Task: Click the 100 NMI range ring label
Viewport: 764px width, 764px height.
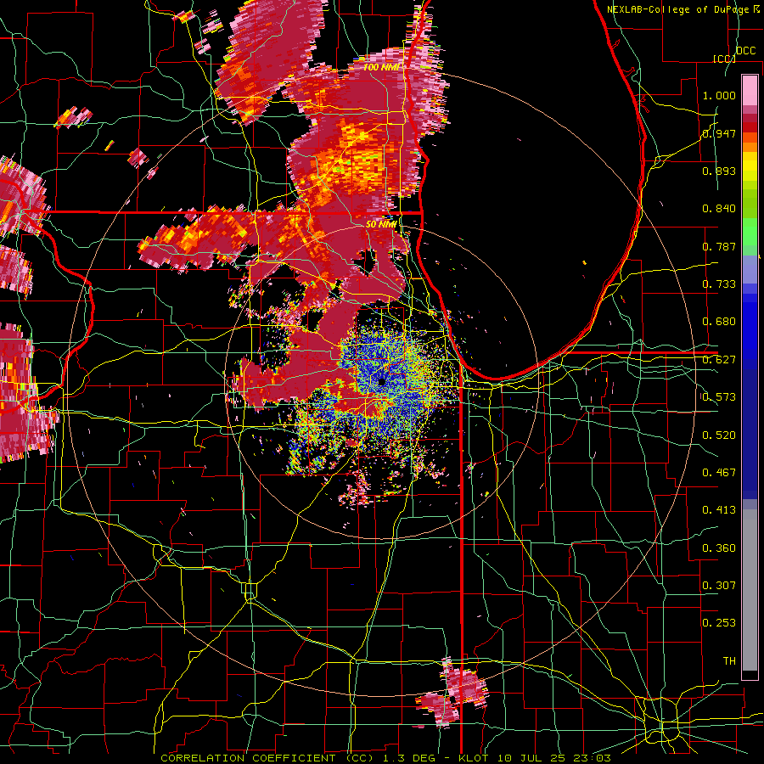Action: tap(381, 67)
